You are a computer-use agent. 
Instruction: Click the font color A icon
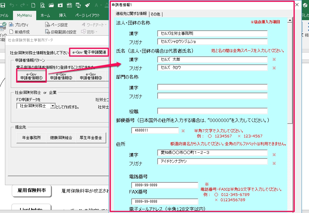point(96,5)
